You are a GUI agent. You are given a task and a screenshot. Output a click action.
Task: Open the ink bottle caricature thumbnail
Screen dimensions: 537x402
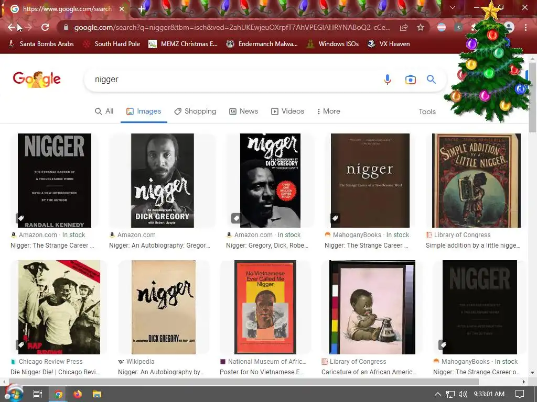[x=372, y=307]
